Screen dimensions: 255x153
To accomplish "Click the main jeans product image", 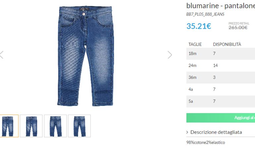I will 85,56.
